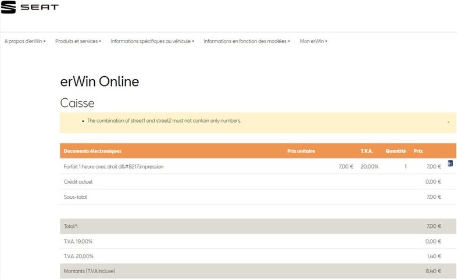This screenshot has width=457, height=279.
Task: Click the Prix unitaire column header
Action: click(x=301, y=151)
